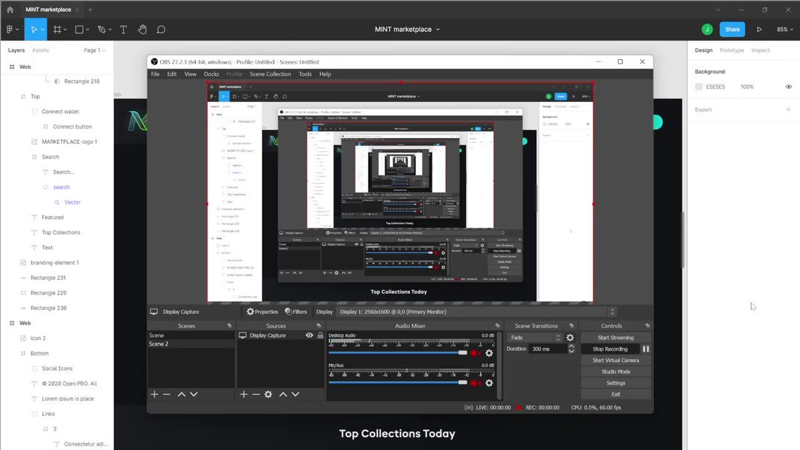Click the blue Share button
This screenshot has height=450, width=800.
click(733, 29)
